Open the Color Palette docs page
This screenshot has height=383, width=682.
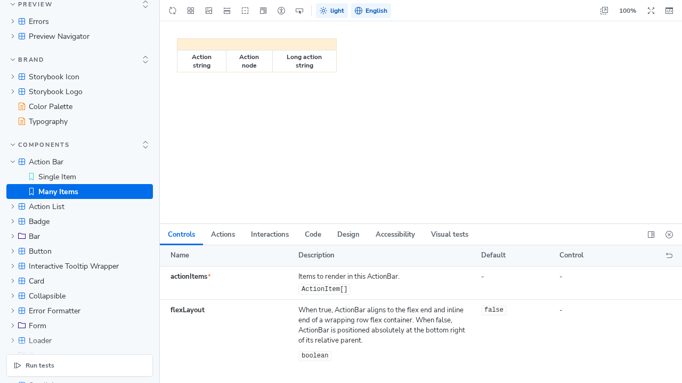point(79,106)
